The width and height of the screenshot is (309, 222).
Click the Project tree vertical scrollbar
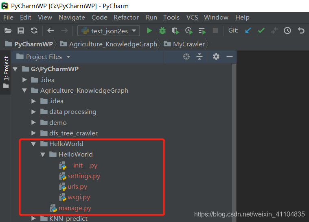pos(234,142)
